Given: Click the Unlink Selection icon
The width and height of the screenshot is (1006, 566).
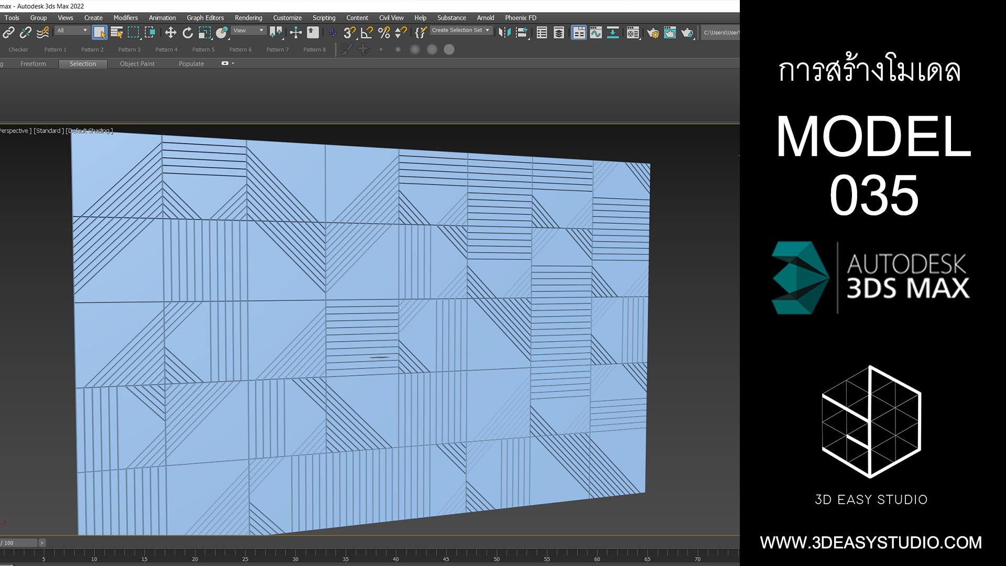Looking at the screenshot, I should pos(25,33).
